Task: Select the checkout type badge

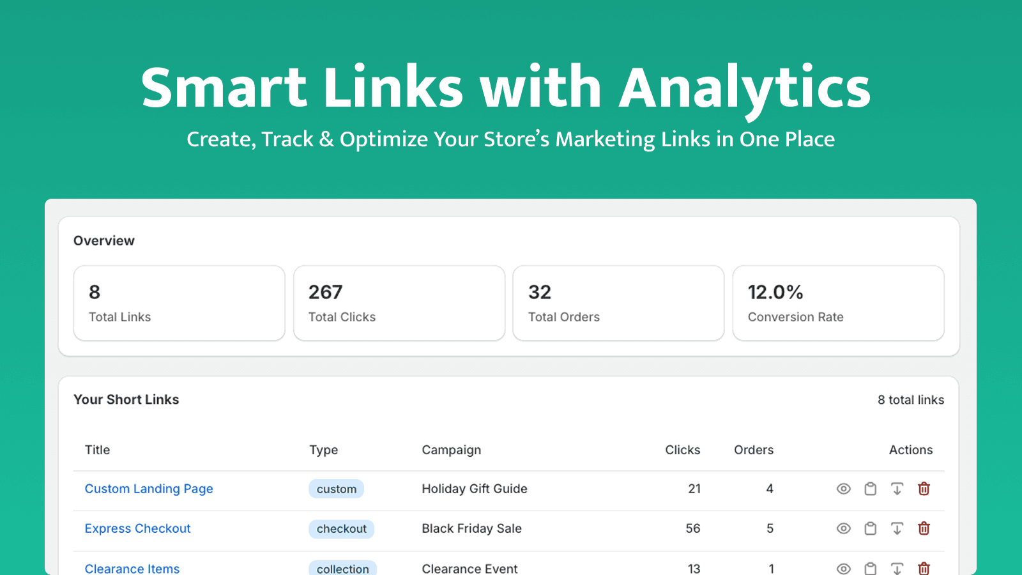Action: [x=342, y=528]
